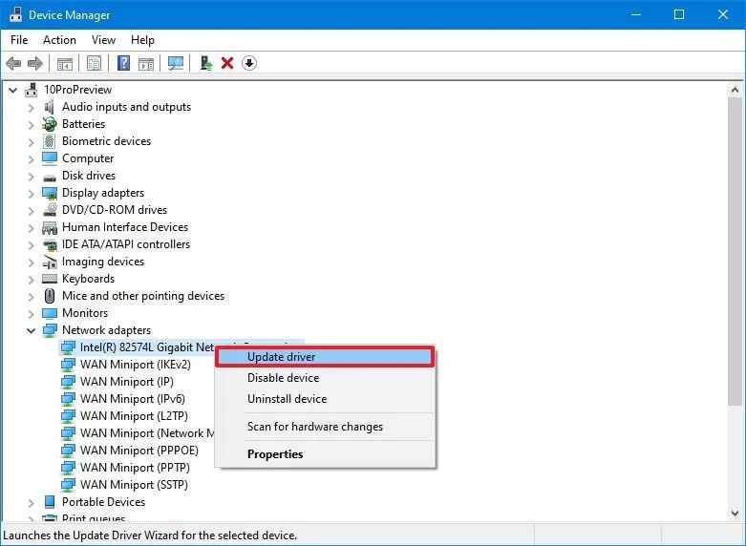Expand the Keyboards category arrow
Image resolution: width=746 pixels, height=546 pixels.
pos(31,279)
